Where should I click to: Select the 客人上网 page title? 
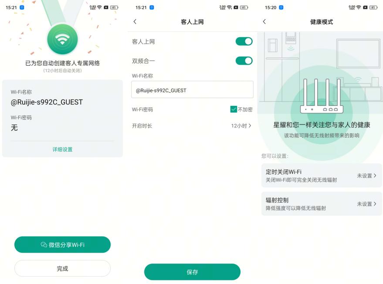click(x=192, y=21)
